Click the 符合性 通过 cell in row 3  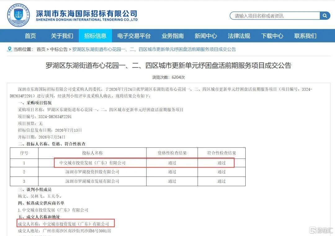(x=221, y=181)
